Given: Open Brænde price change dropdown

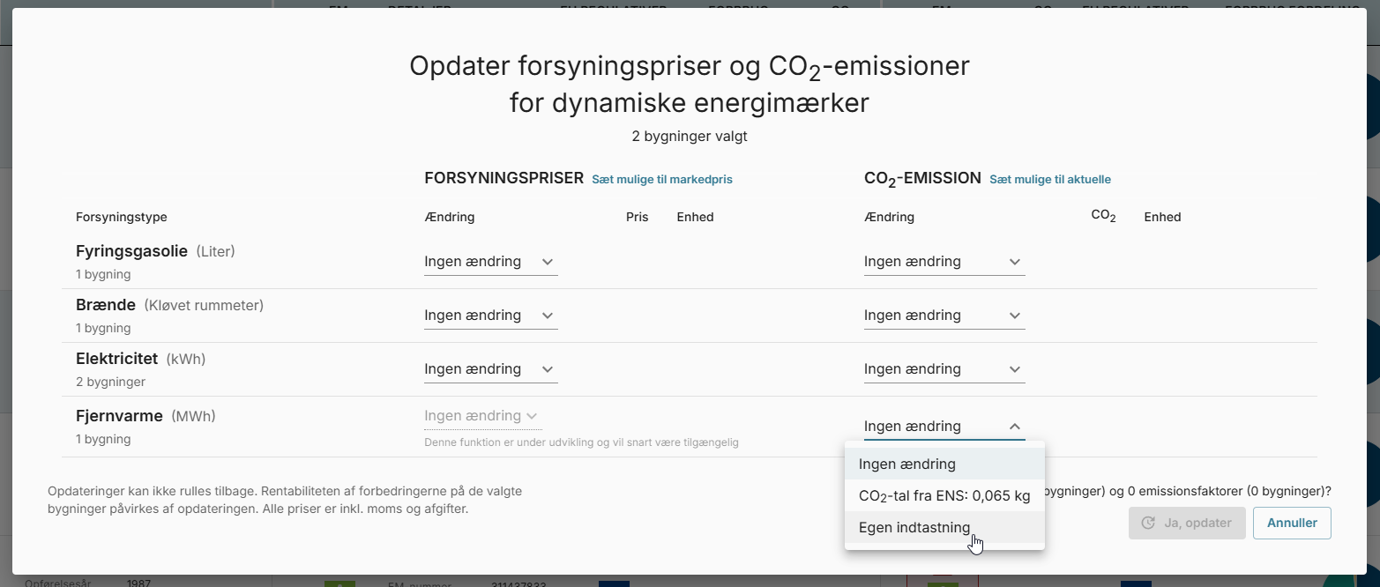Looking at the screenshot, I should (490, 316).
